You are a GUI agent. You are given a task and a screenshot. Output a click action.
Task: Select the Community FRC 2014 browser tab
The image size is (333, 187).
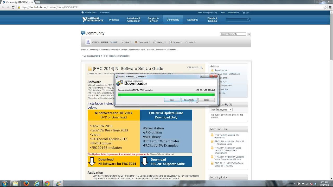tap(17, 2)
